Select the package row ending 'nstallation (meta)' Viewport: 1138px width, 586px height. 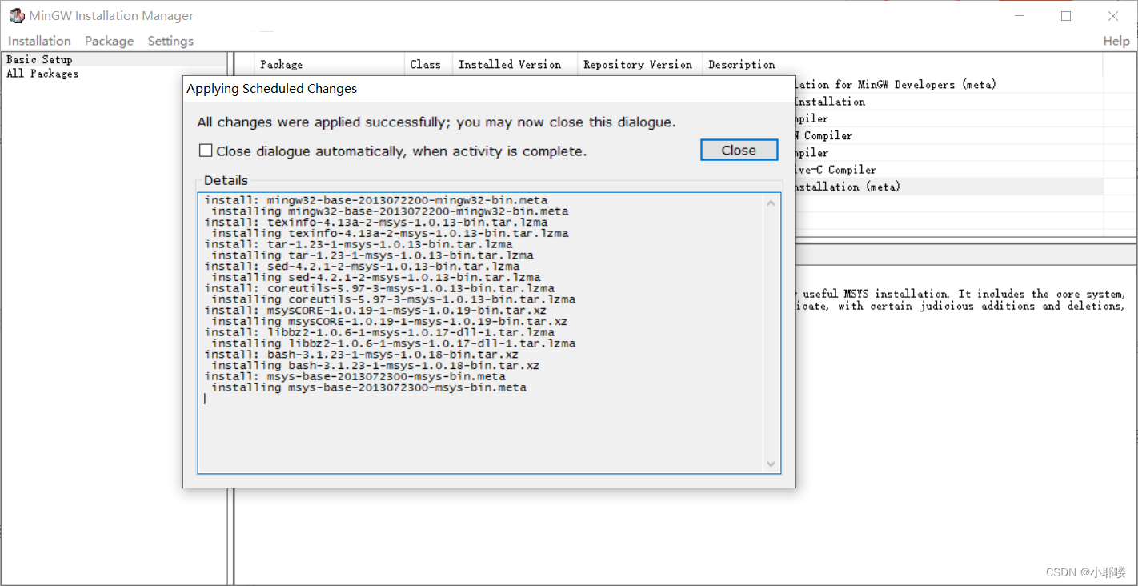[x=949, y=187]
